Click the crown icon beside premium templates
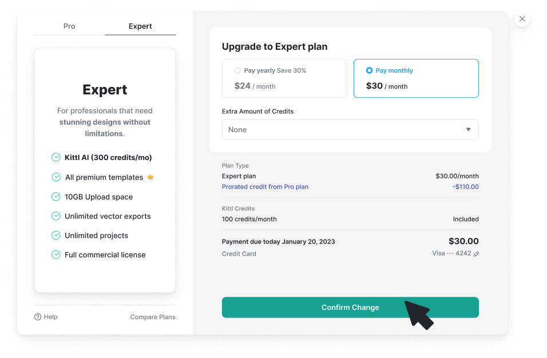The height and width of the screenshot is (358, 547). coord(150,177)
